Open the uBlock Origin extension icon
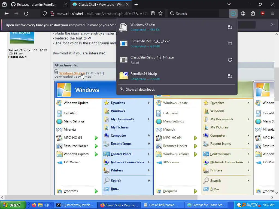 [x=263, y=14]
